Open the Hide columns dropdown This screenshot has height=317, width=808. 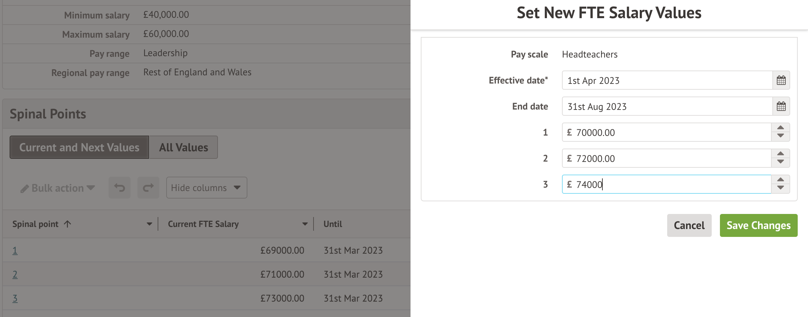coord(206,188)
